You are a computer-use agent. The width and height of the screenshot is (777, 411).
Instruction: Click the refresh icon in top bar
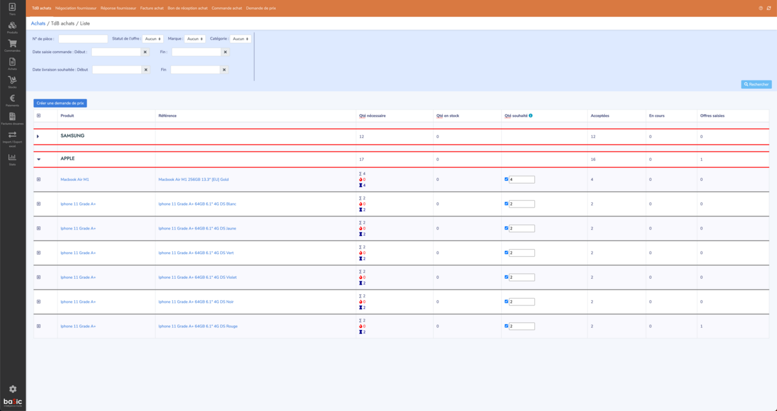tap(769, 8)
